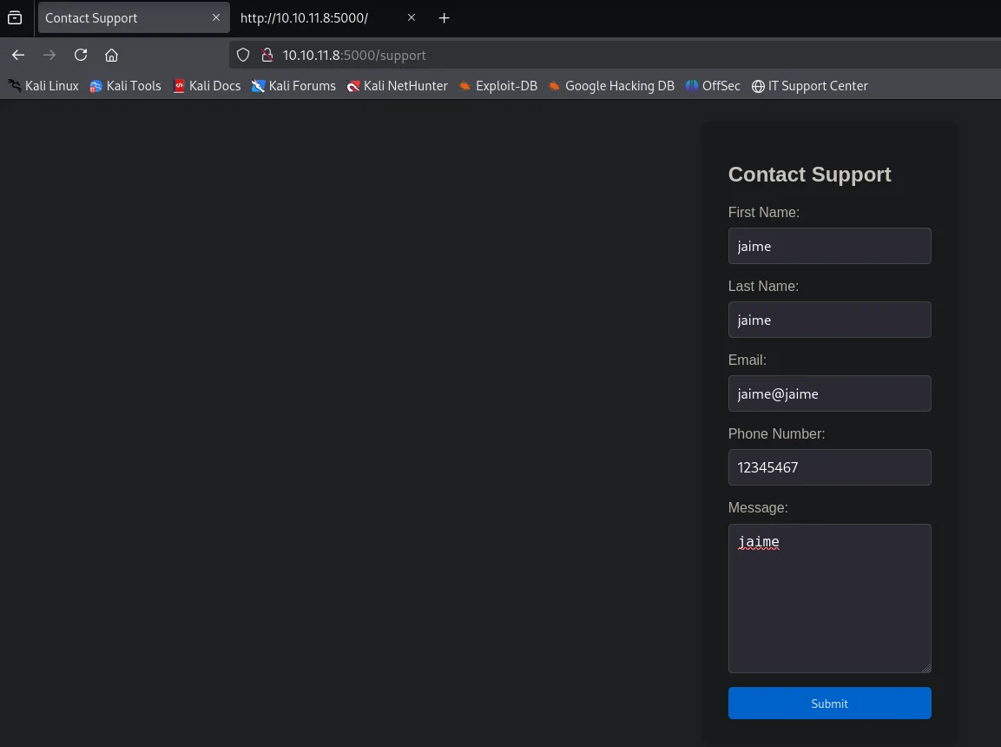Switch to the Contact Support tab
The image size is (1001, 747).
134,18
